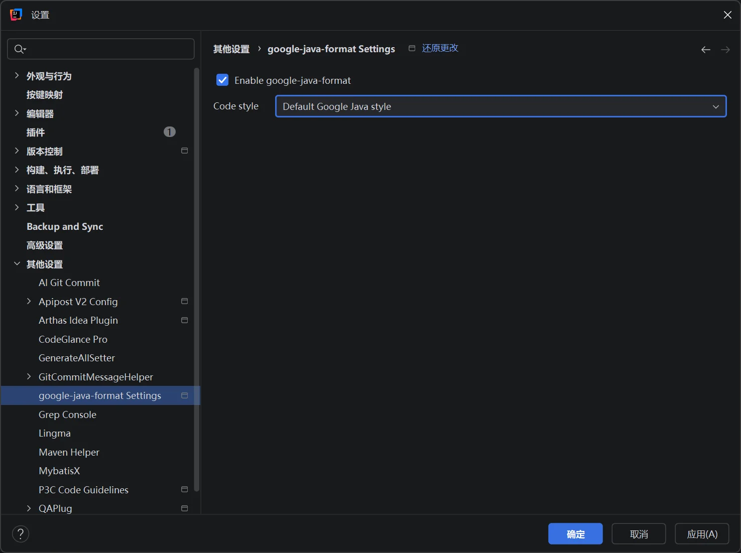Expand the GitCommitMessageHelper node
The width and height of the screenshot is (741, 553).
(29, 377)
